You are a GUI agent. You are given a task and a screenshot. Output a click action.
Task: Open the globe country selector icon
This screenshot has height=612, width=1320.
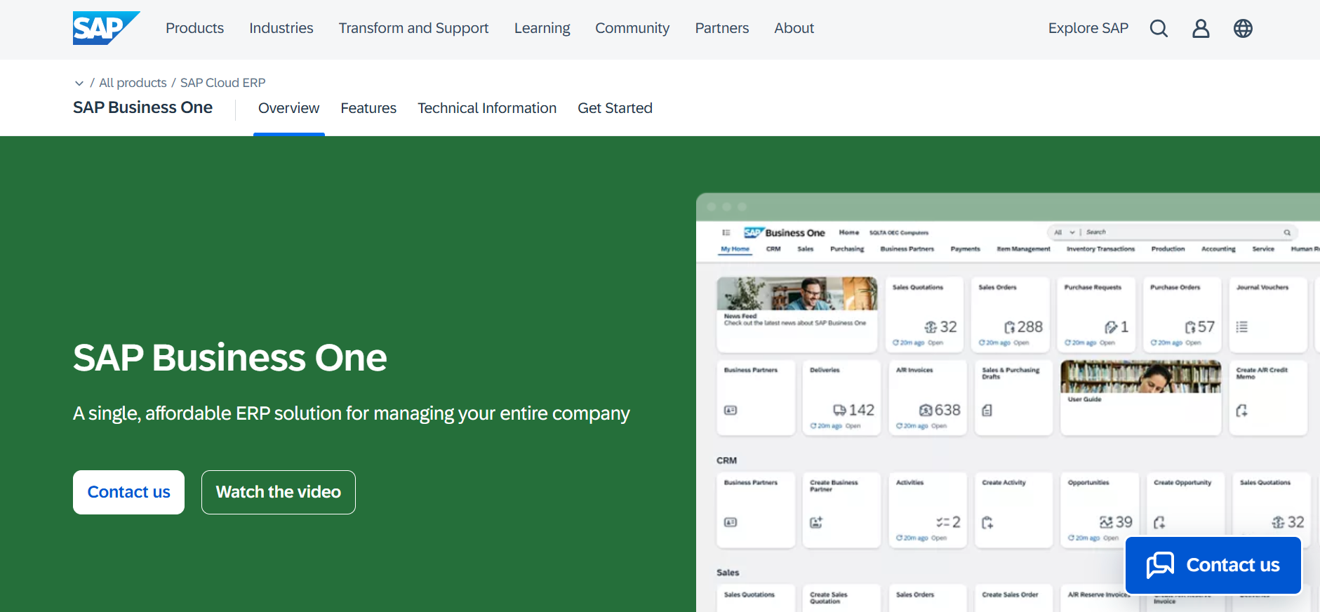pyautogui.click(x=1243, y=28)
